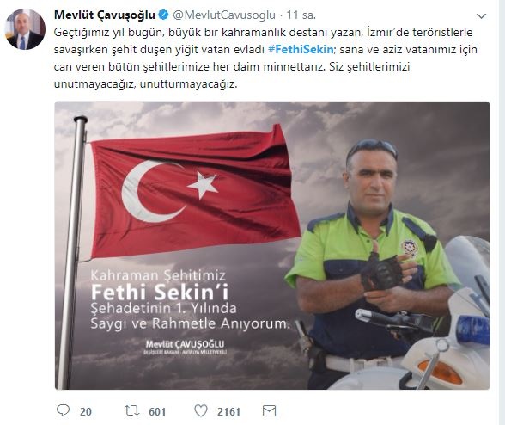Like the tweet with heart icon
The height and width of the screenshot is (425, 505).
click(x=201, y=410)
